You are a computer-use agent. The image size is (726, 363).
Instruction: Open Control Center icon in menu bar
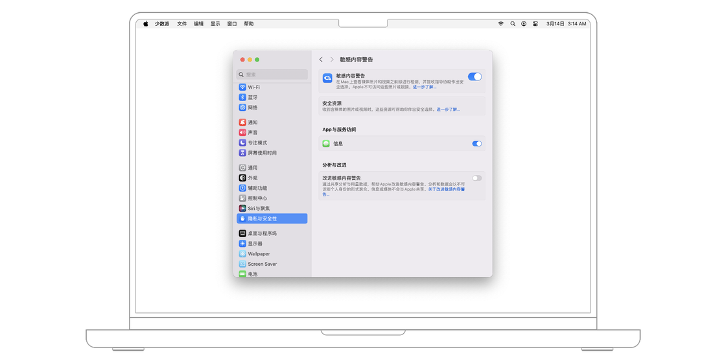click(535, 23)
